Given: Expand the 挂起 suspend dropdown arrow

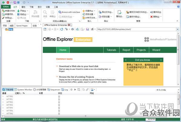Looking at the screenshot, I should [x=28, y=14].
